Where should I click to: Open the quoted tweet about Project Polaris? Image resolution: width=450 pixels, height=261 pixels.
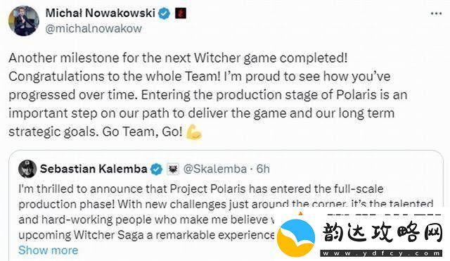pyautogui.click(x=226, y=205)
